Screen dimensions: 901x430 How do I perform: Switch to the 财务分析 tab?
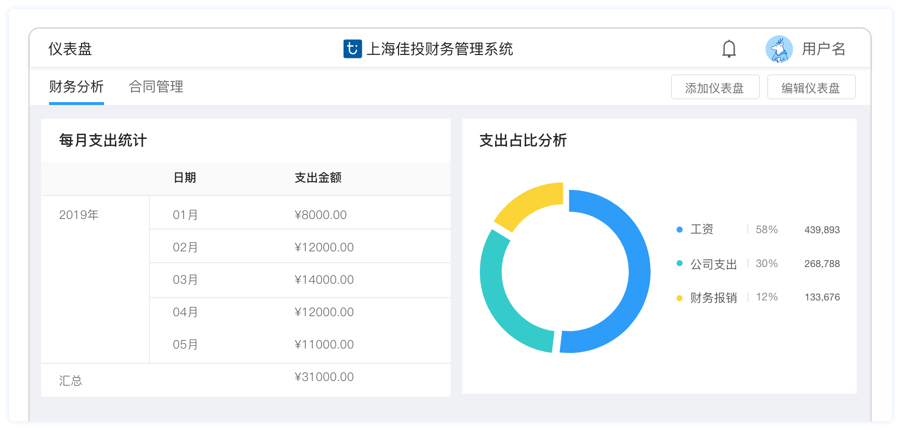(x=77, y=87)
